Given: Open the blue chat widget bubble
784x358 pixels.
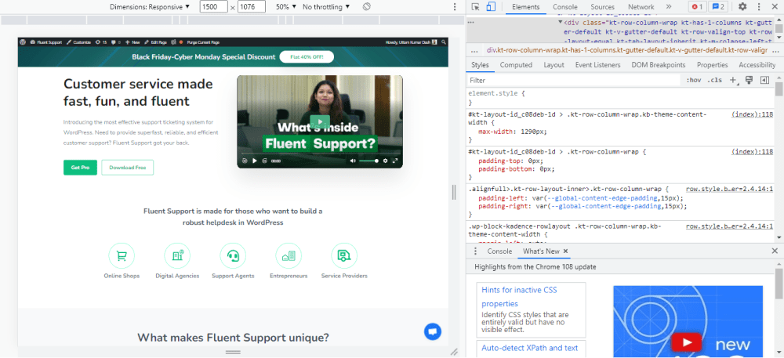Looking at the screenshot, I should 433,331.
